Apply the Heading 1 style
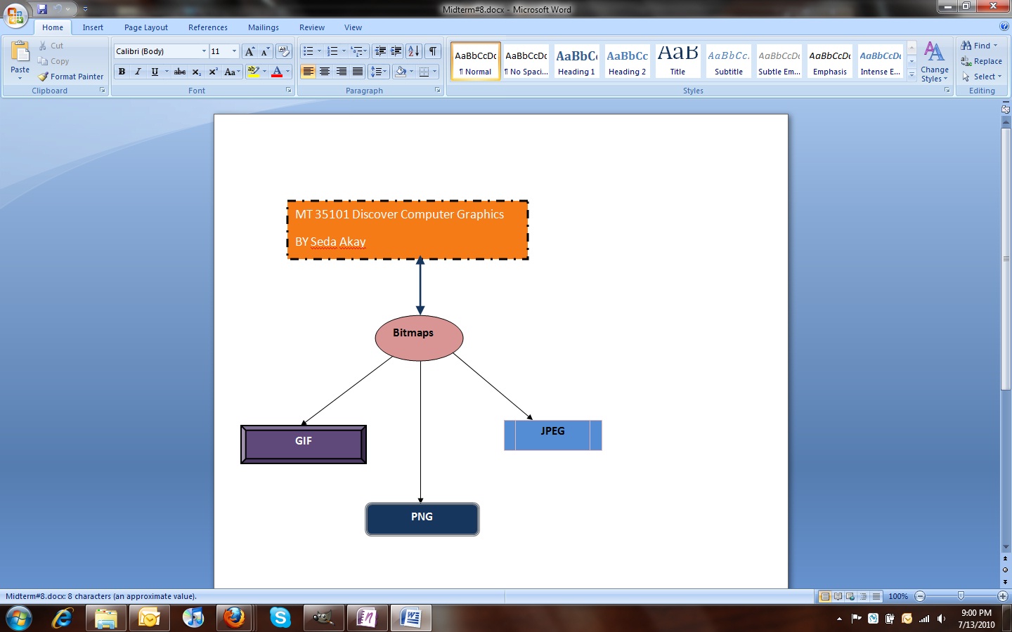This screenshot has width=1012, height=632. [576, 61]
